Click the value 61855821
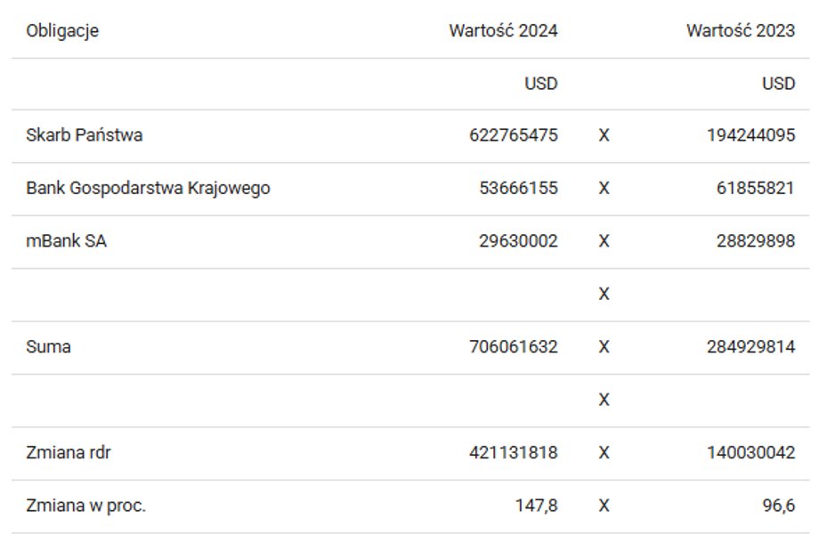The image size is (819, 543). coord(755,189)
